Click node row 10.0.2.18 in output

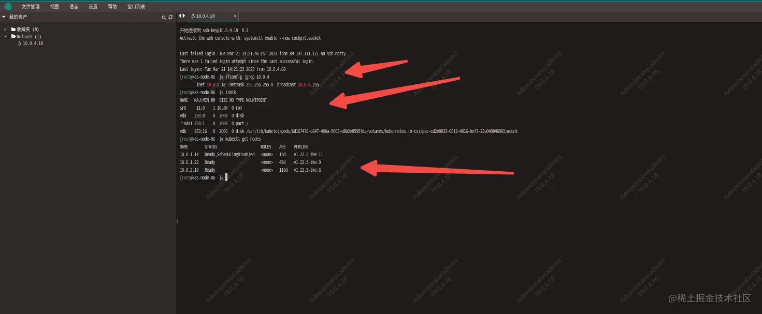[250, 170]
